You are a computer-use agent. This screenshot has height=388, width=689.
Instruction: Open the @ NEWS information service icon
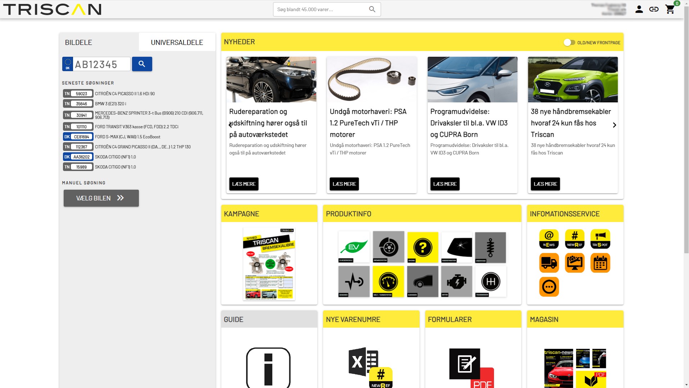coord(549,239)
